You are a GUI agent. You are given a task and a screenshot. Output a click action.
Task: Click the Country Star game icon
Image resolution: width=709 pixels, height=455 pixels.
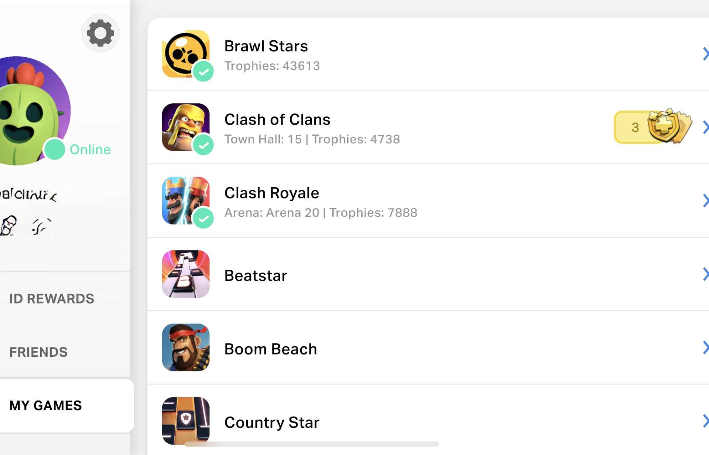click(x=185, y=420)
